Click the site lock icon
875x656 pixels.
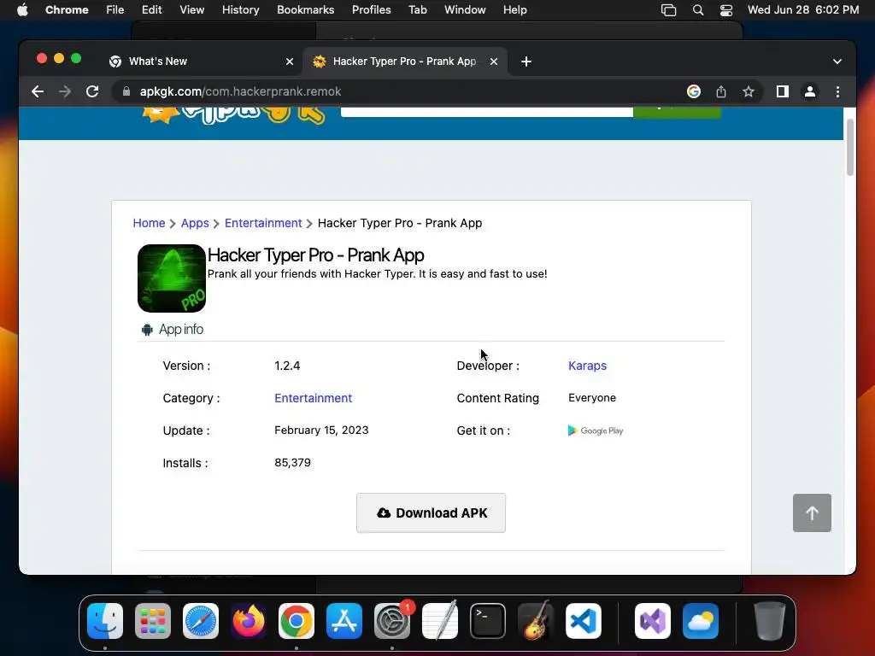126,91
